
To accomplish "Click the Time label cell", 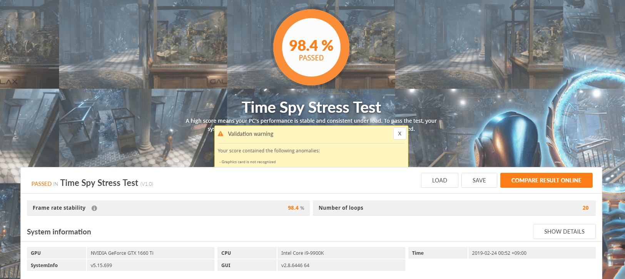I will click(x=438, y=253).
